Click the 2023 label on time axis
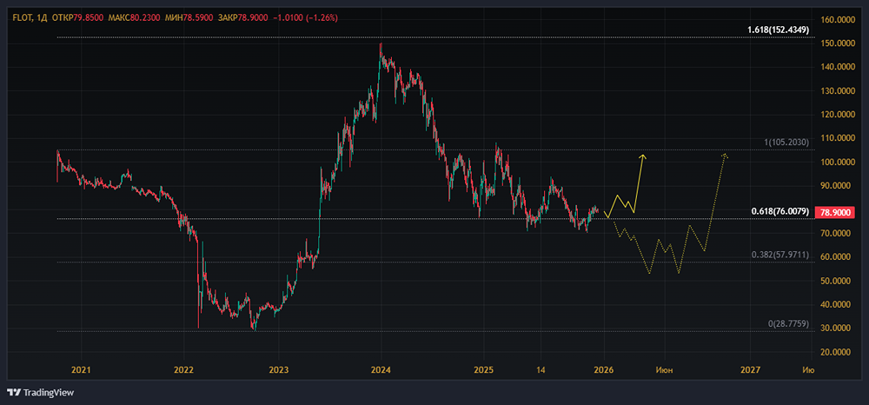The height and width of the screenshot is (405, 869). pos(278,370)
